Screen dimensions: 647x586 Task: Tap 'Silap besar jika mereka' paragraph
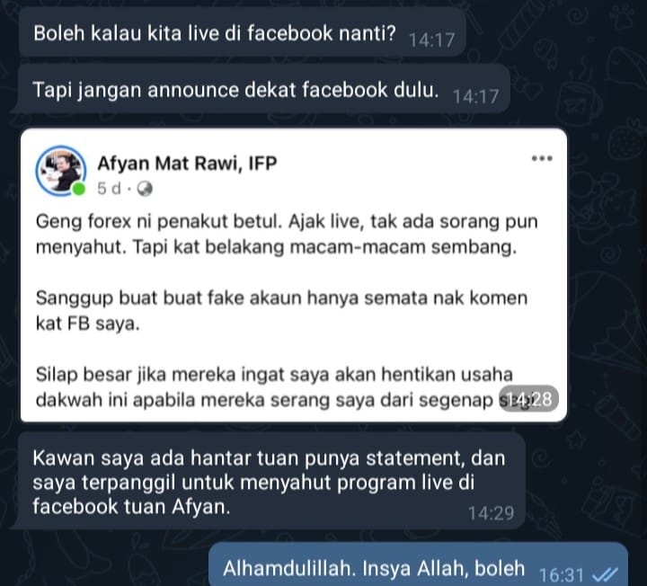coord(285,386)
